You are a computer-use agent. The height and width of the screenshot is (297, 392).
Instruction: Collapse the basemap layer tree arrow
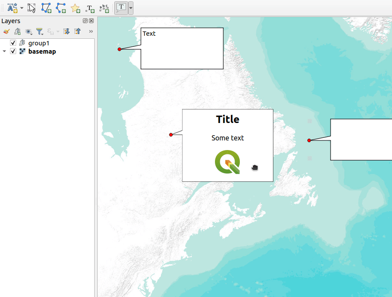coord(4,51)
